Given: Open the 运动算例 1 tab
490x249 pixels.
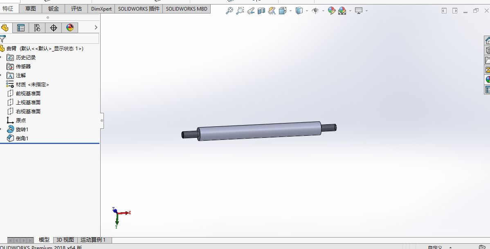Looking at the screenshot, I should pos(93,240).
